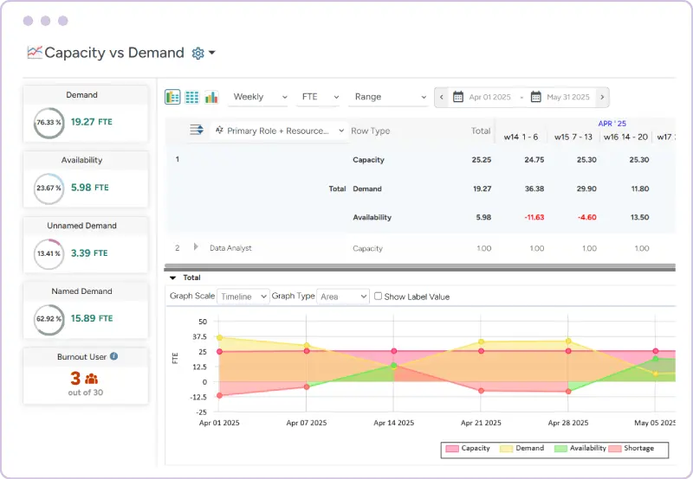Switch to bar chart only view
Viewport: 693px width, 479px height.
[211, 97]
